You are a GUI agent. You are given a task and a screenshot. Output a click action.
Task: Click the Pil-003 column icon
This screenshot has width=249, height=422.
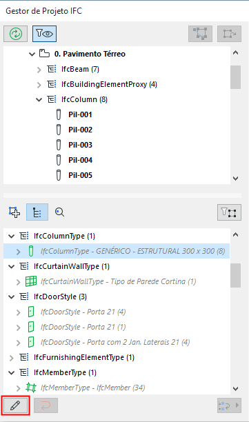(x=59, y=145)
